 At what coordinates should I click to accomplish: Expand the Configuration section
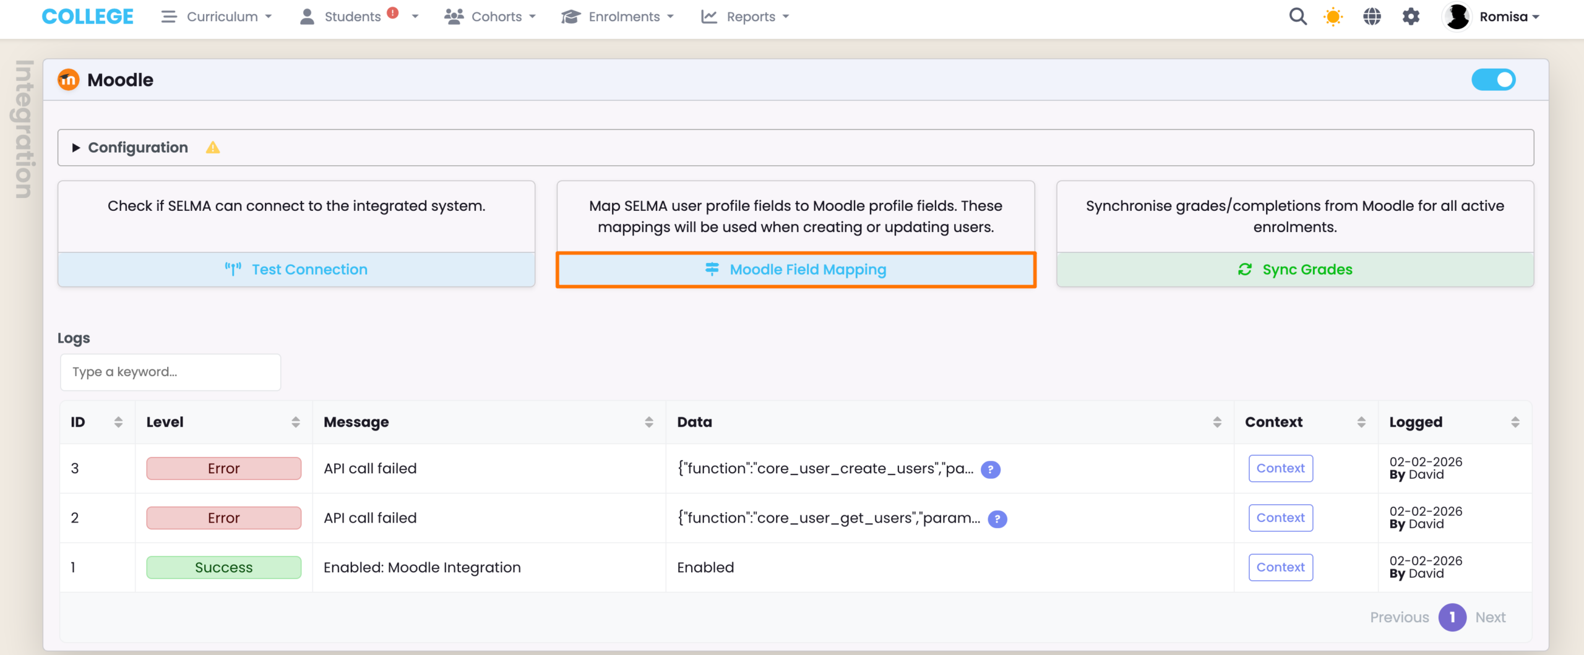pos(138,148)
